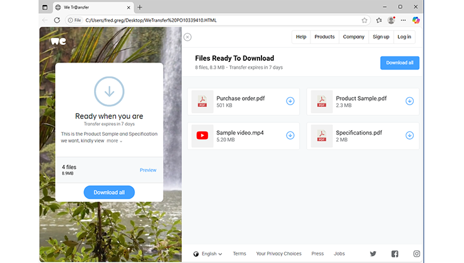Download Sample video.mp4 via its arrow icon
Viewport: 464px width, 263px height.
290,135
